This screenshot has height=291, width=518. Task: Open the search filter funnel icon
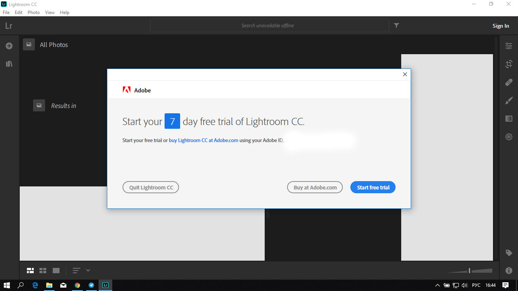[396, 25]
